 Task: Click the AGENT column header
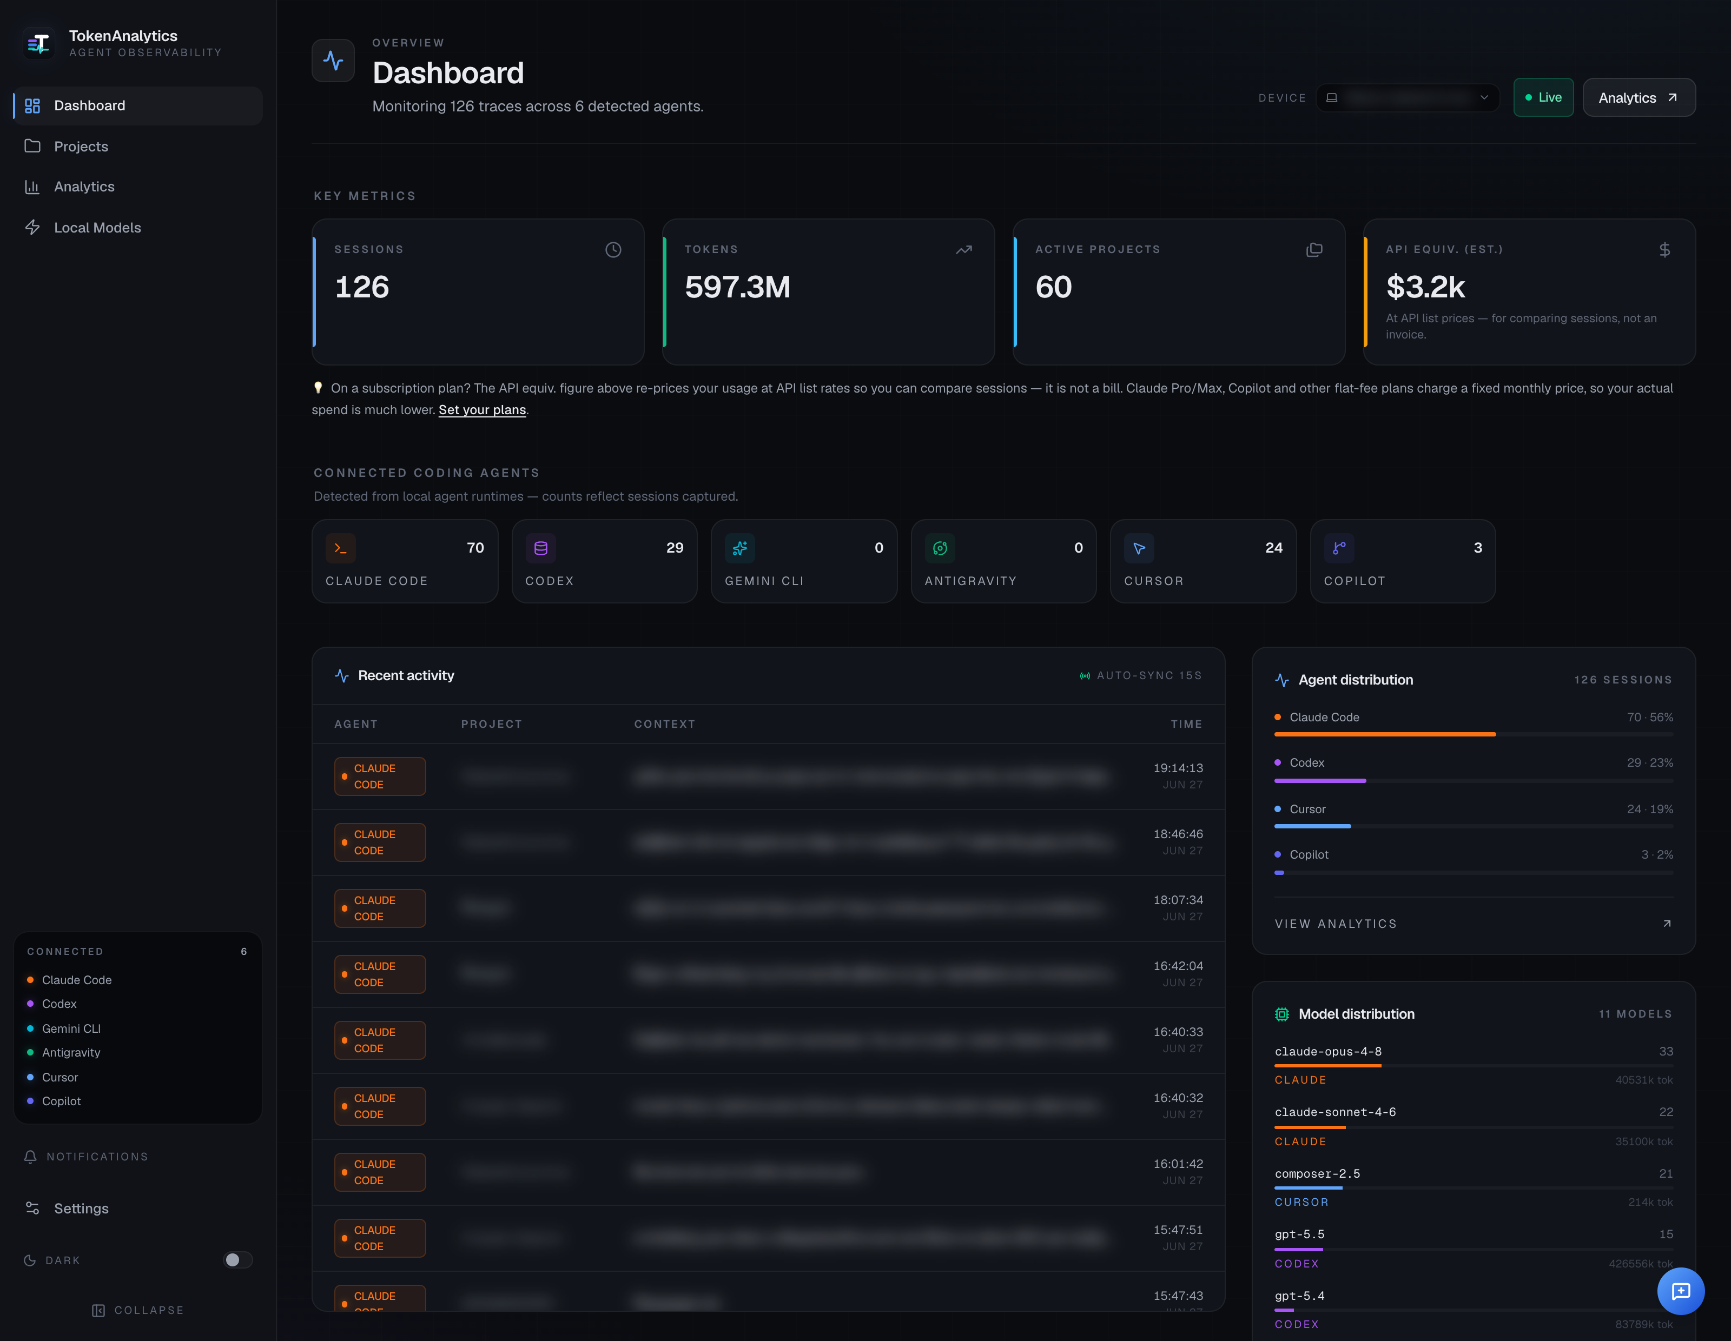click(356, 724)
